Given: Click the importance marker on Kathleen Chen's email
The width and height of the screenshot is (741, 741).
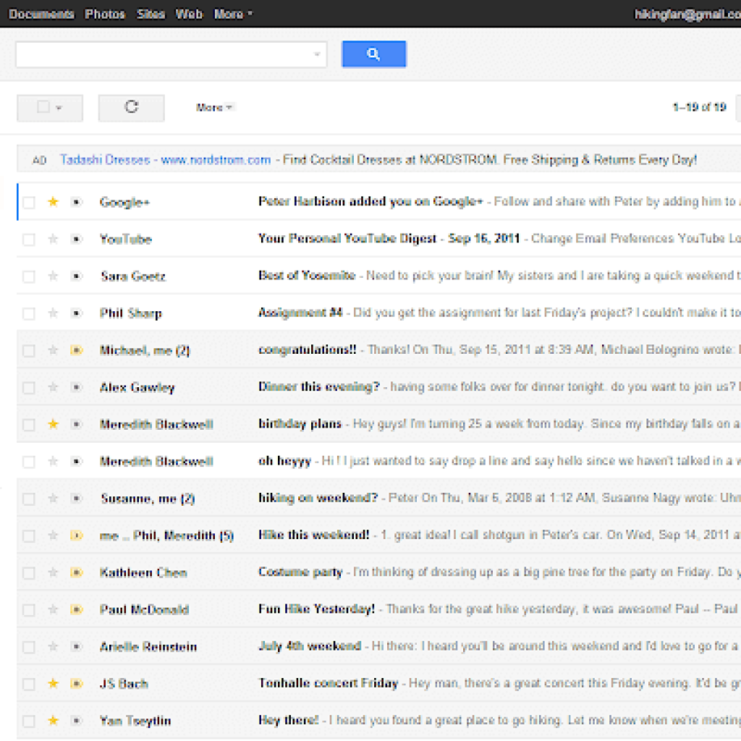Looking at the screenshot, I should point(76,572).
